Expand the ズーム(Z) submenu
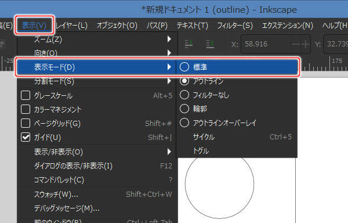 point(97,39)
